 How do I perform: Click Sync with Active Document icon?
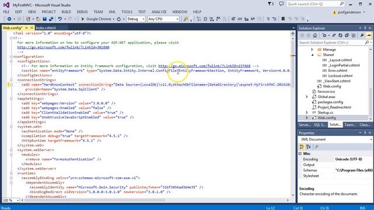334,35
